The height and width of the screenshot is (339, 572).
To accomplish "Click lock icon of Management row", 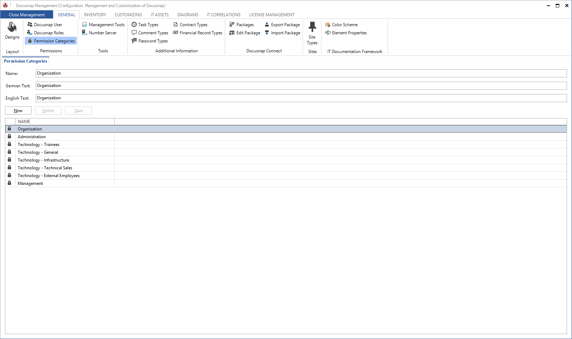I will click(10, 183).
